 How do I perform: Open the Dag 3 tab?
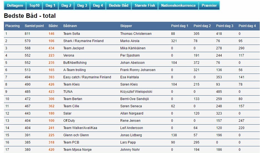82,6
